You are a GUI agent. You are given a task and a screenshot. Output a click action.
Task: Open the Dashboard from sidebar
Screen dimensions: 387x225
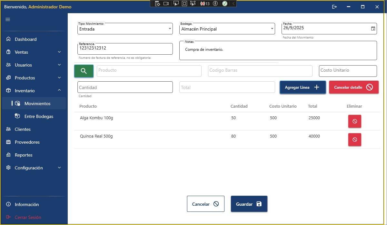(x=25, y=39)
